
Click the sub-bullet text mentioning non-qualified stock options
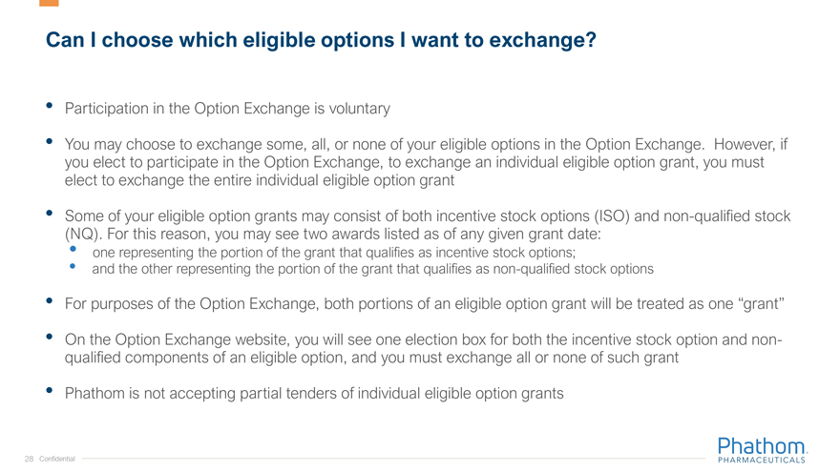click(372, 269)
